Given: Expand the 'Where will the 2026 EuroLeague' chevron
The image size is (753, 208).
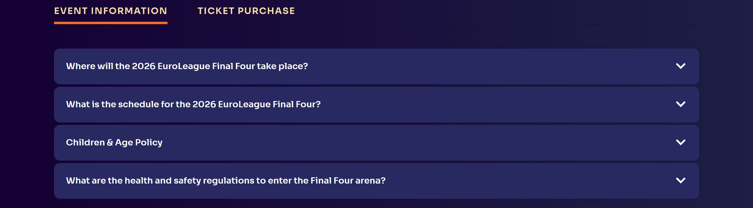Looking at the screenshot, I should point(680,66).
